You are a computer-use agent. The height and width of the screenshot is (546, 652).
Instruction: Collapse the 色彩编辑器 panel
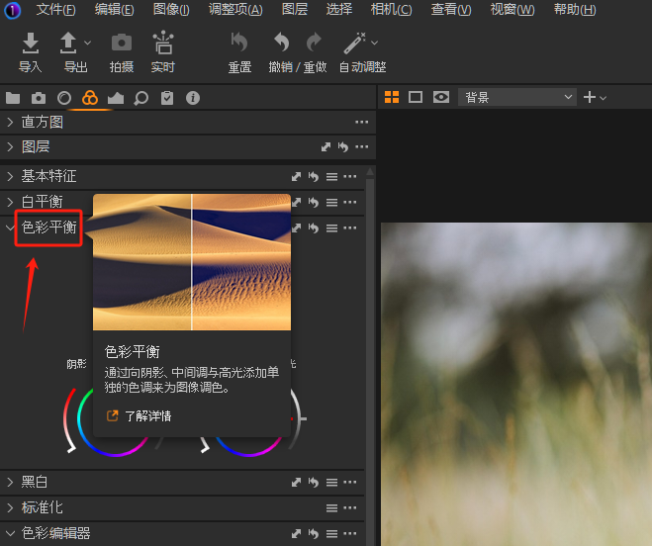coord(10,533)
